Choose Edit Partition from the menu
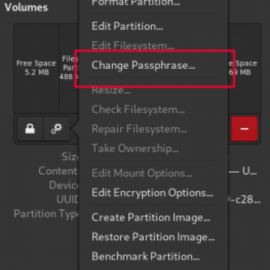This screenshot has width=270, height=270. click(x=128, y=26)
